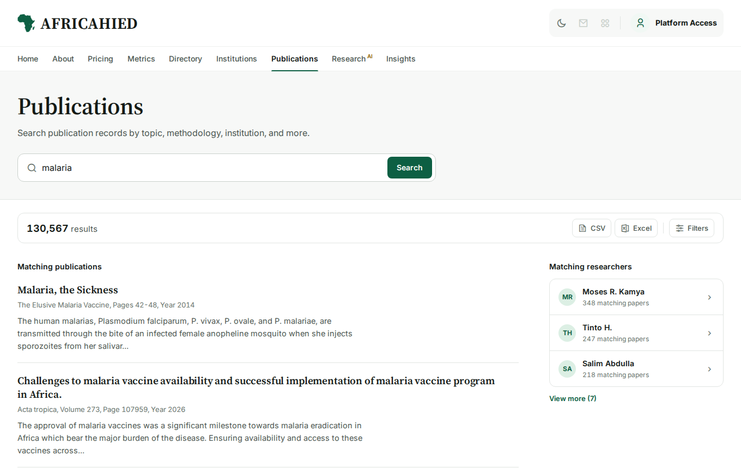The height and width of the screenshot is (468, 741).
Task: Open the Pricing page
Action: 100,59
